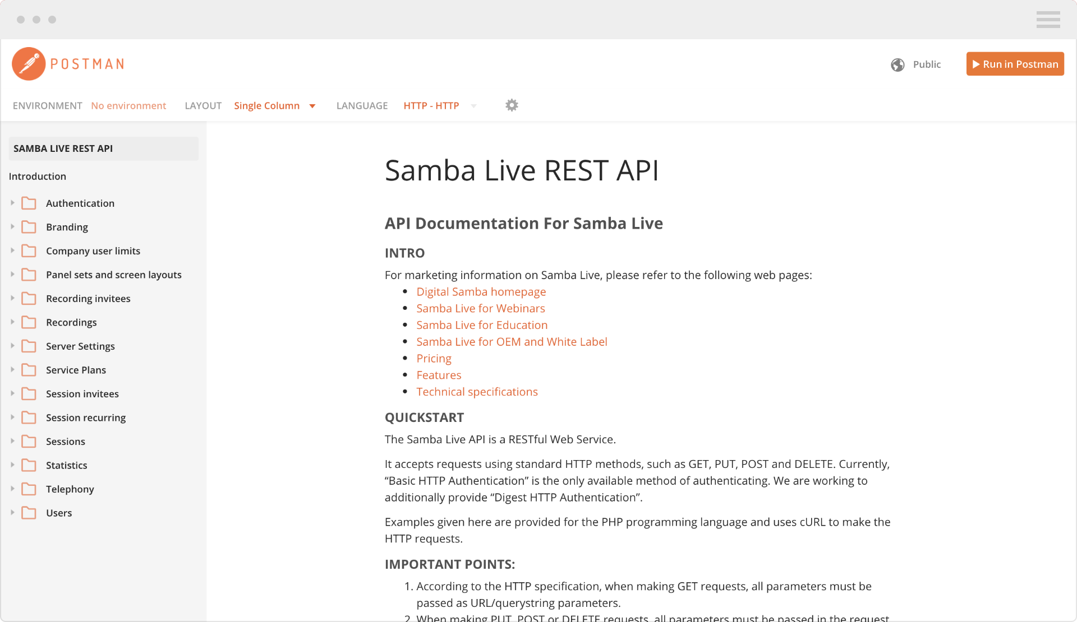The width and height of the screenshot is (1077, 622).
Task: Expand the Authentication folder
Action: coord(12,202)
